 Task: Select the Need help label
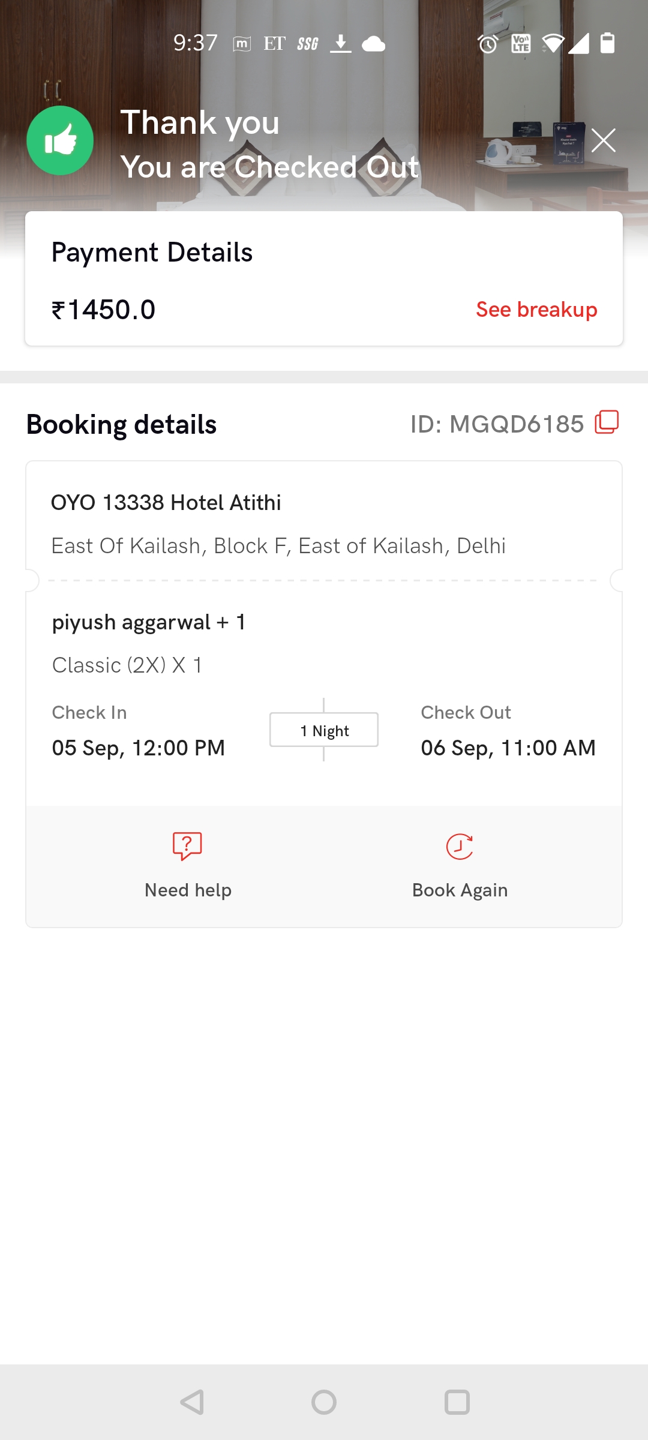click(x=188, y=890)
